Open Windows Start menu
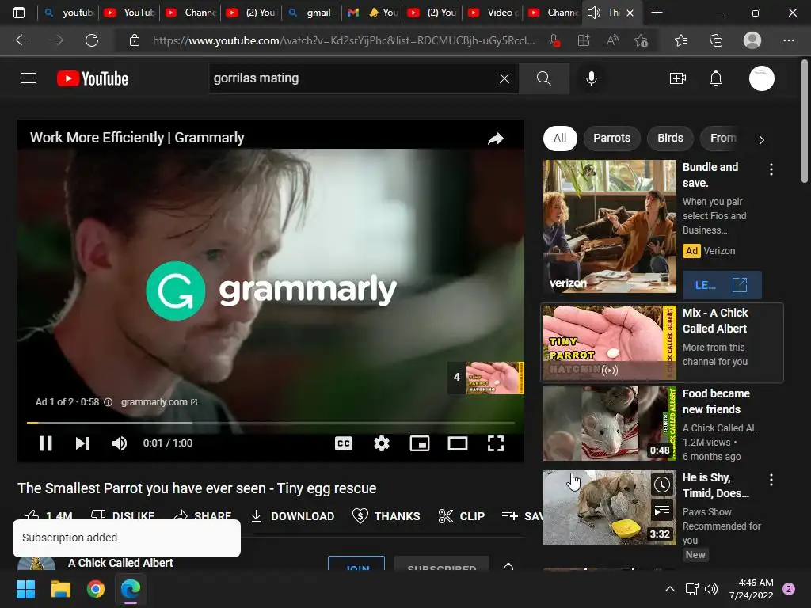The height and width of the screenshot is (608, 811). (x=25, y=589)
